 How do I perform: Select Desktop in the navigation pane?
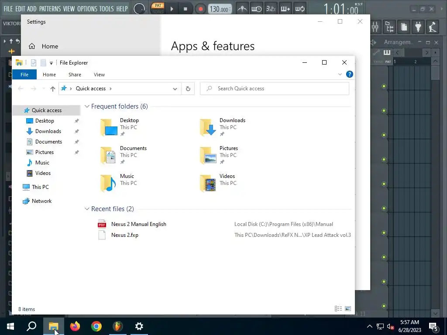tap(45, 121)
